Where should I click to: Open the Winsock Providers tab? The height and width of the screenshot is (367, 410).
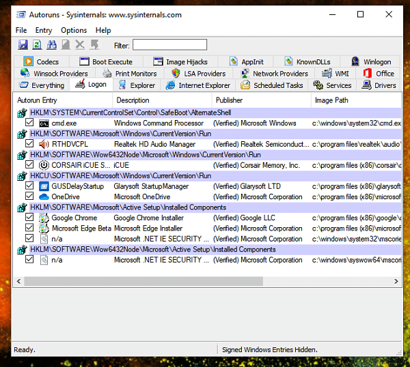(x=55, y=74)
